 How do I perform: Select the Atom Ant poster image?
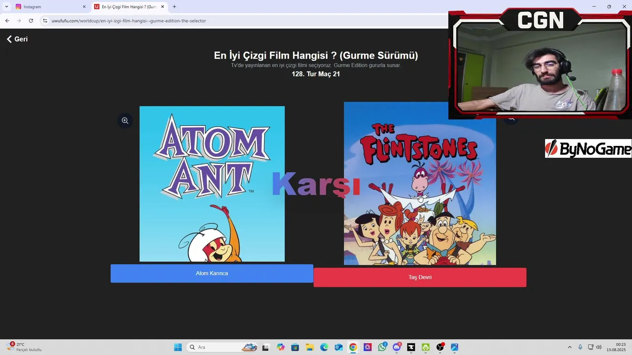[212, 184]
